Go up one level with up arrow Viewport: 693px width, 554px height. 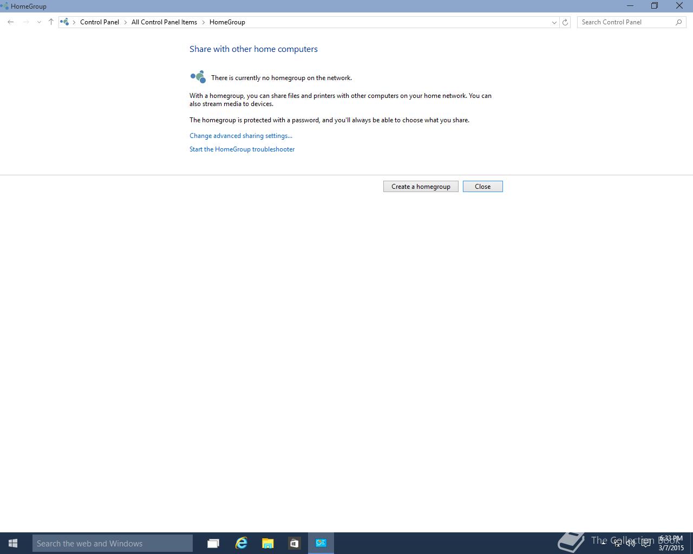tap(51, 22)
